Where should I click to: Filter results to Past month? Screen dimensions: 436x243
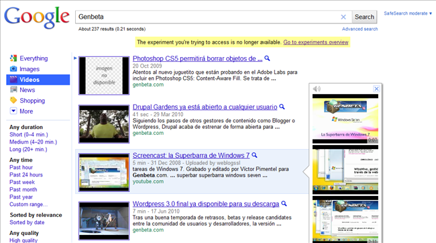23,189
